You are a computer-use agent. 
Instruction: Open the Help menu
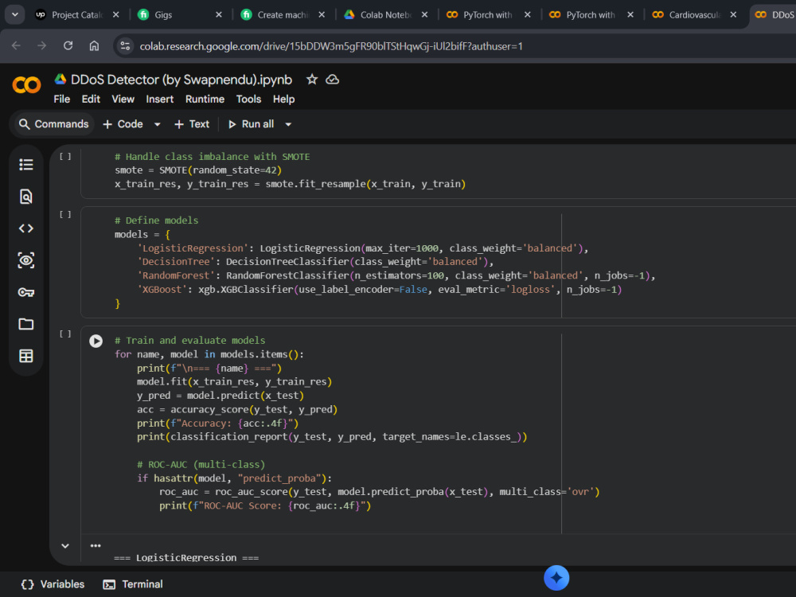[284, 99]
